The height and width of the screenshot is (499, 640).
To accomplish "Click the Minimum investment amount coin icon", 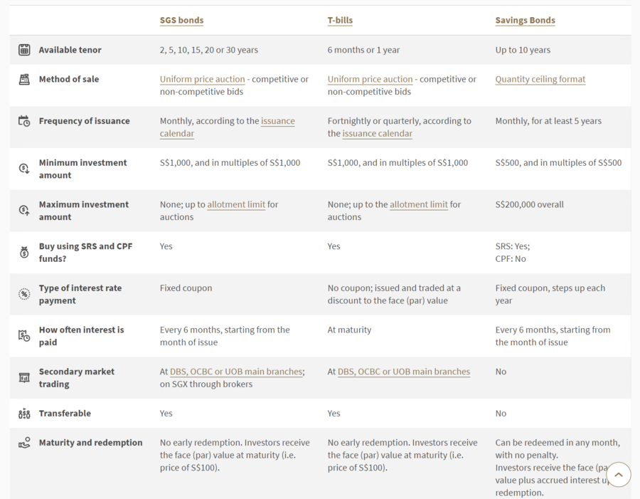I will coord(24,169).
